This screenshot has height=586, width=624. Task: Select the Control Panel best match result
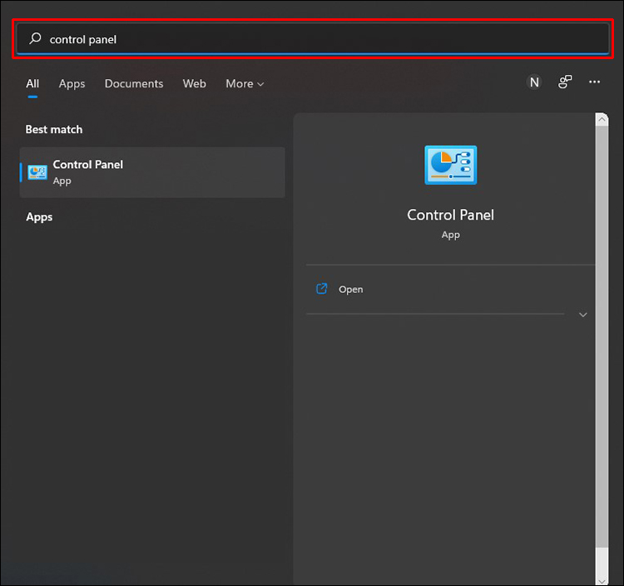pyautogui.click(x=152, y=172)
